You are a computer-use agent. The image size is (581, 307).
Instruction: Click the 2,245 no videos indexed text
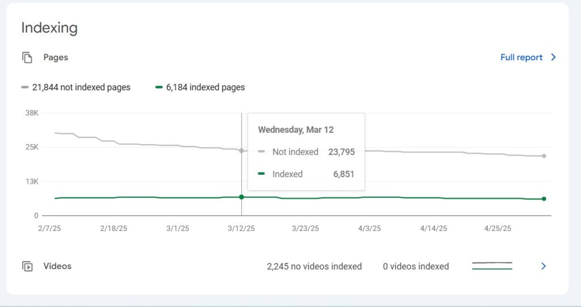tap(314, 266)
